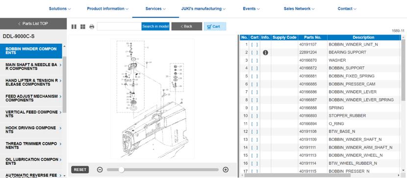The image size is (407, 178).
Task: Click the Search in model button
Action: coord(155,26)
